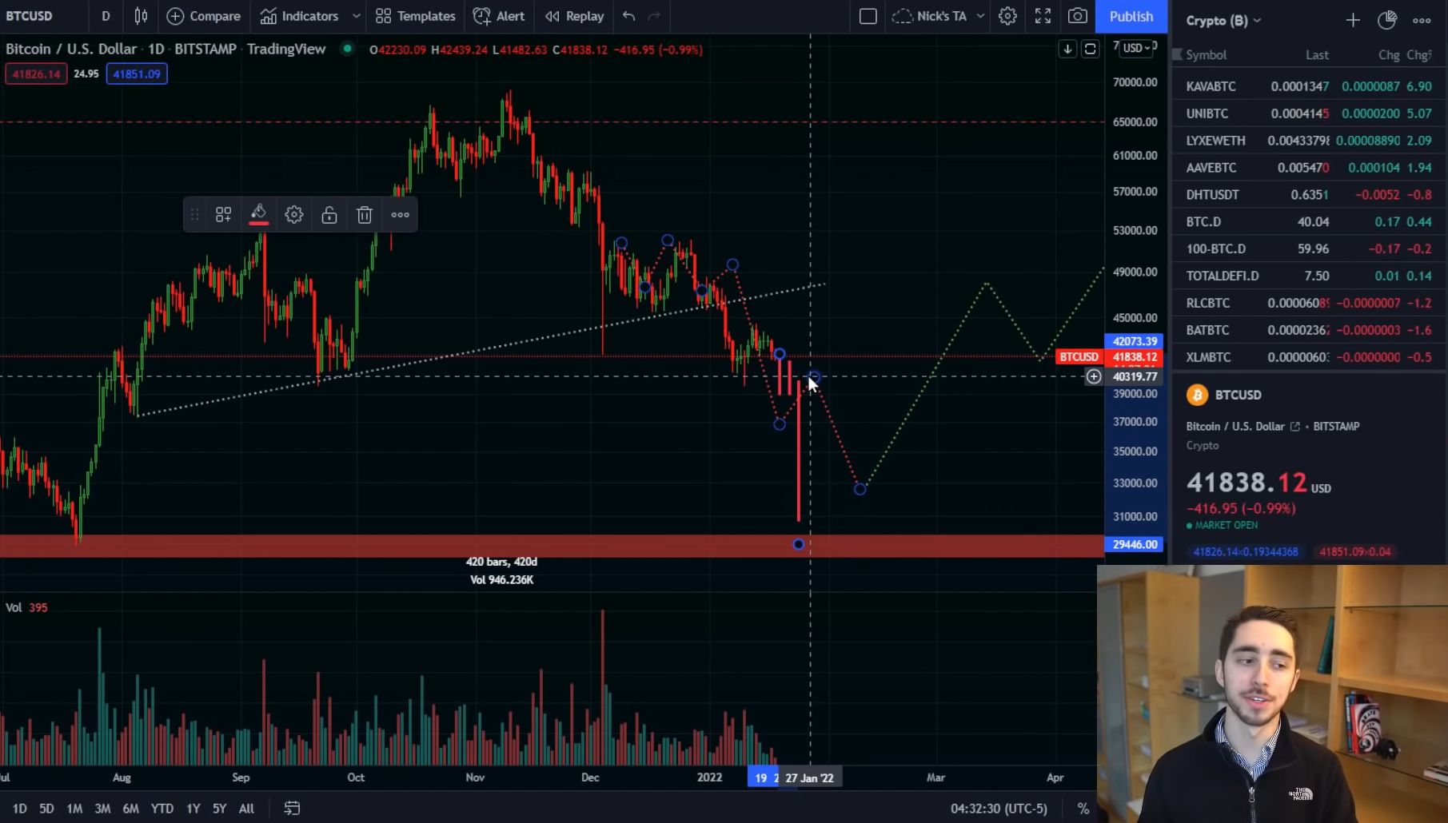Open the watchlist advanced view icon
The width and height of the screenshot is (1448, 823).
tap(1387, 20)
